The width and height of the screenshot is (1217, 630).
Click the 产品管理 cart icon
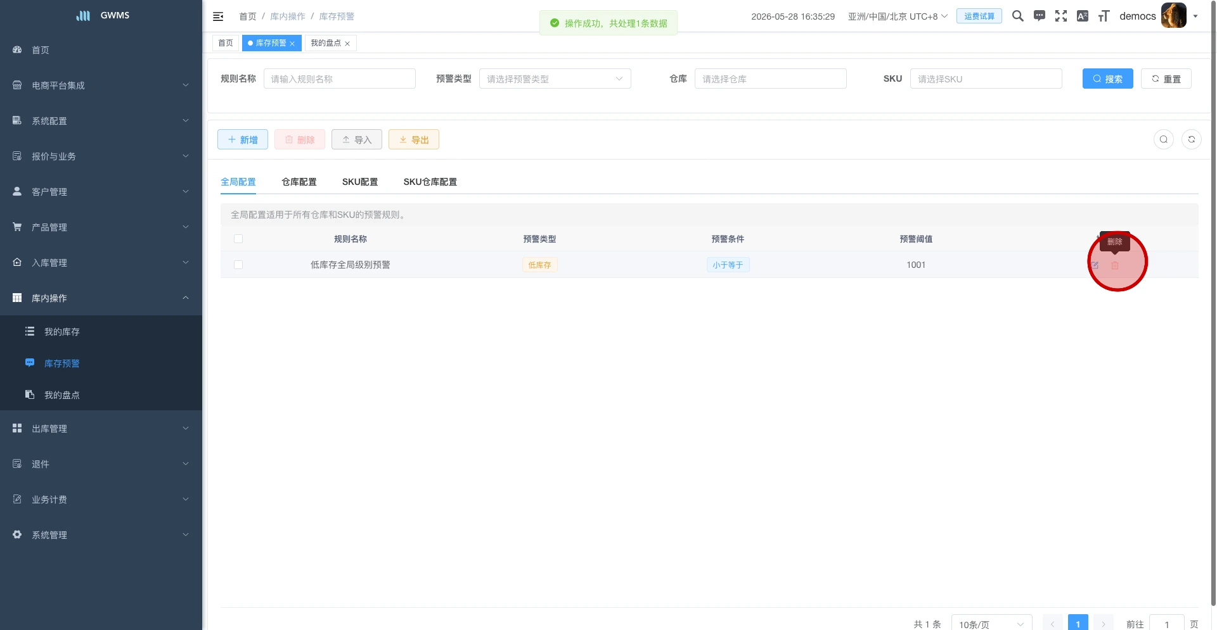click(x=17, y=227)
